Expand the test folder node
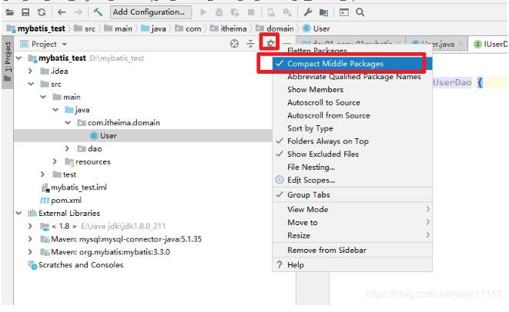Viewport: 509px width, 312px height. tap(42, 174)
